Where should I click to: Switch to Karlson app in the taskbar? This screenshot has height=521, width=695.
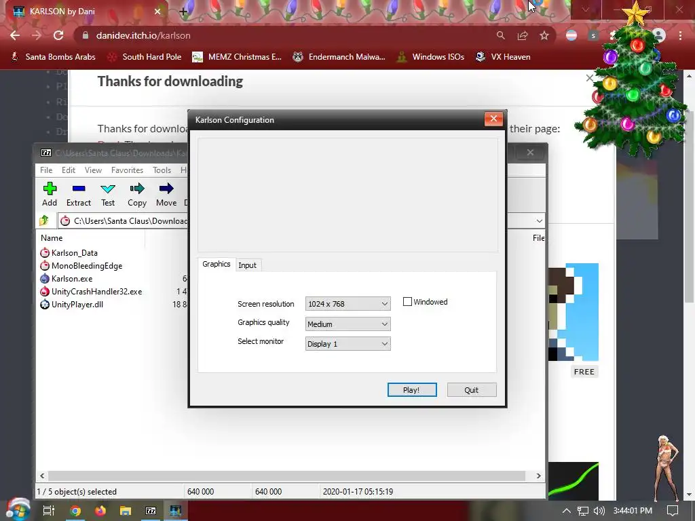point(176,511)
